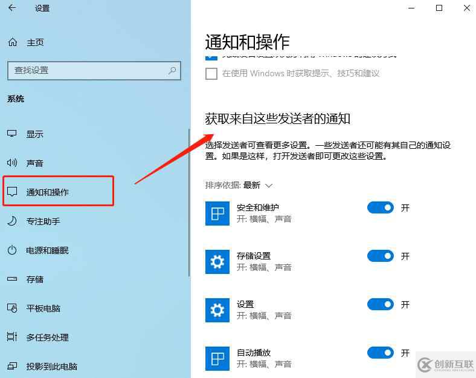Click the notification bubble icon for 通知和操作
Image resolution: width=476 pixels, height=378 pixels.
12,192
